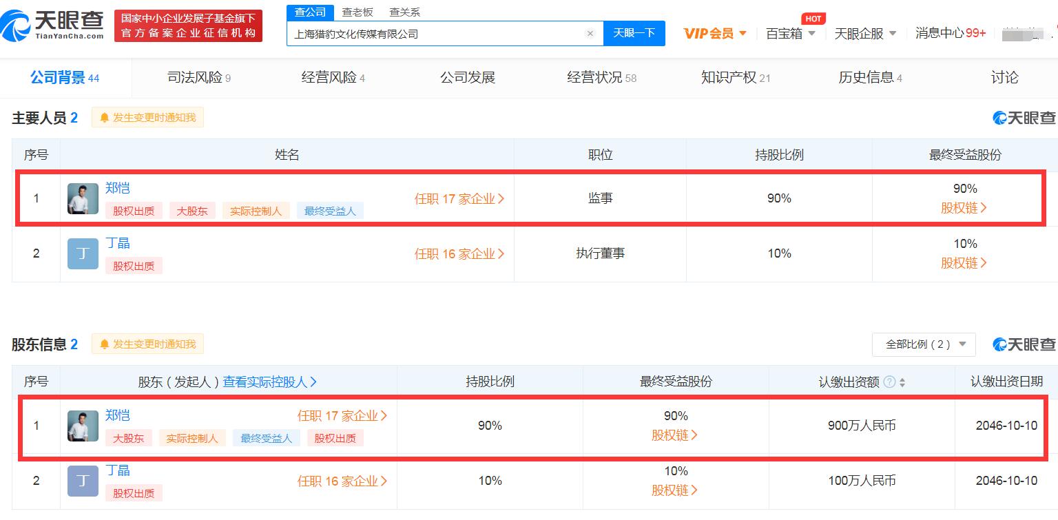Clear the search box with X icon
This screenshot has height=520, width=1058.
pos(590,34)
